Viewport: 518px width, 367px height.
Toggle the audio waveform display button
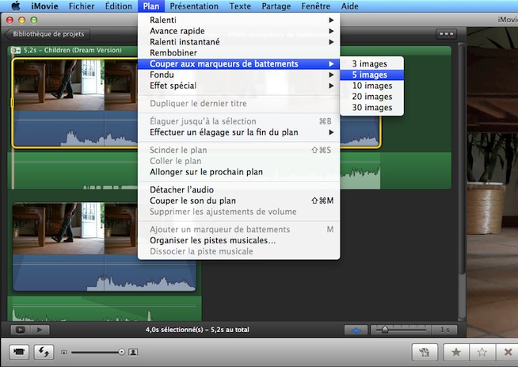[x=356, y=330]
